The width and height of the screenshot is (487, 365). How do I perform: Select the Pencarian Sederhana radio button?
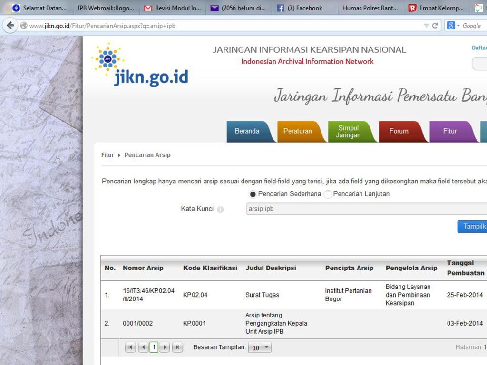pos(253,194)
